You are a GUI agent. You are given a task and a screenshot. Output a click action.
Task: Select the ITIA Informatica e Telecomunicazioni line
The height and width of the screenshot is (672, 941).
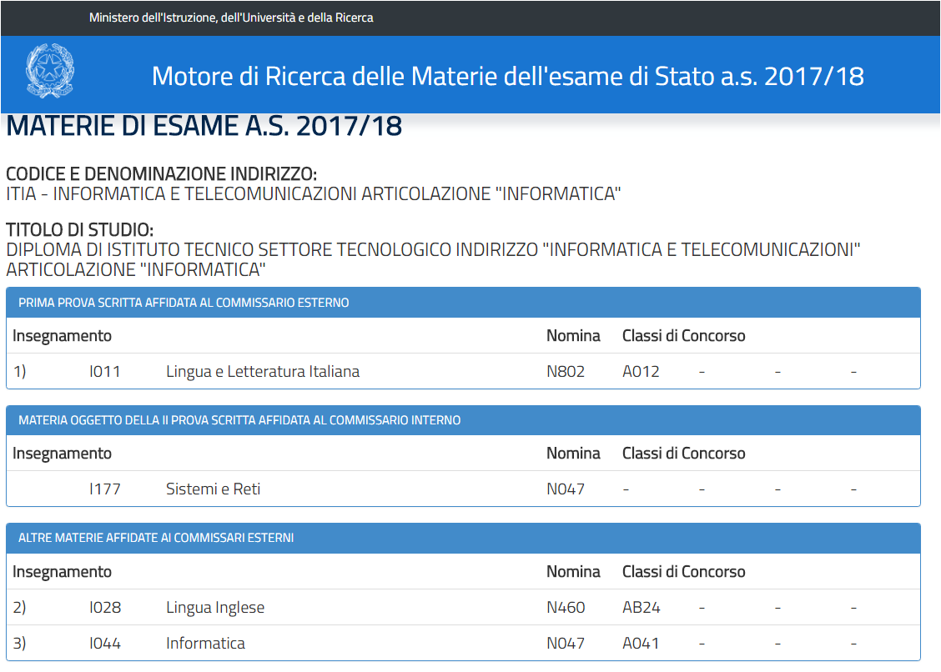314,193
